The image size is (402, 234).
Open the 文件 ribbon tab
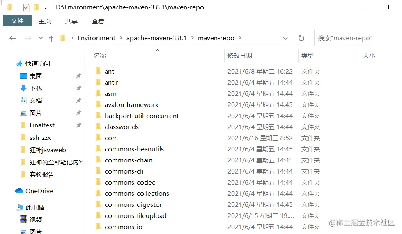click(17, 21)
